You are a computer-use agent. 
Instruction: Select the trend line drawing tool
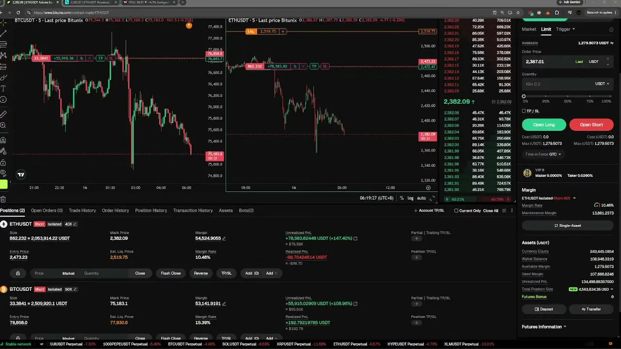pyautogui.click(x=3, y=33)
